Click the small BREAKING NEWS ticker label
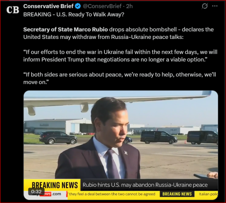 pos(177,194)
